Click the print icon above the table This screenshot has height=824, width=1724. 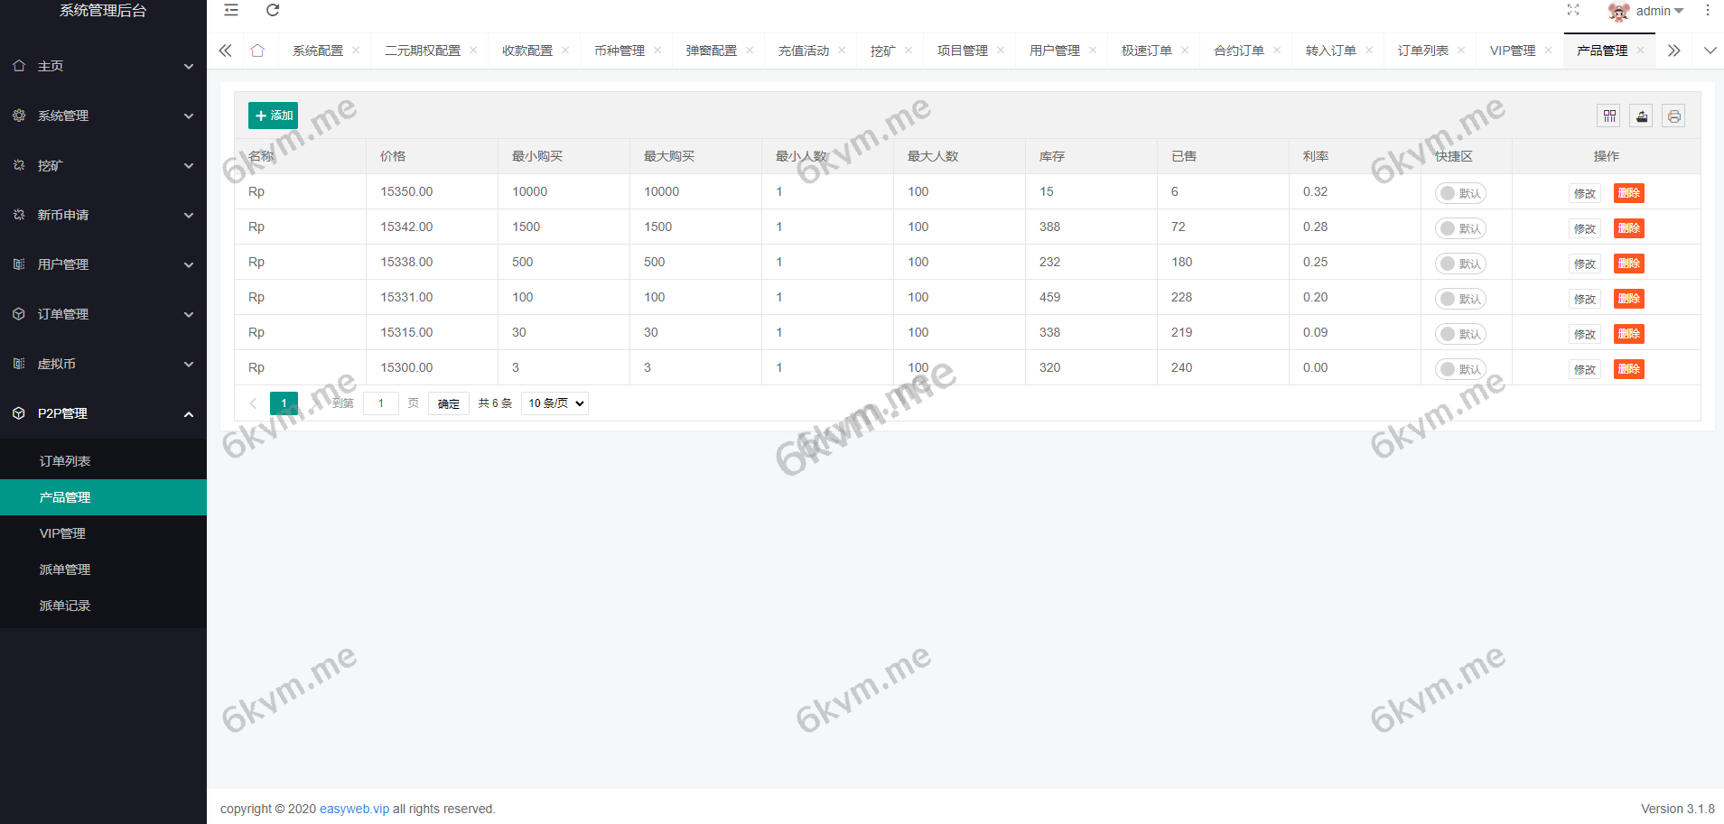click(x=1673, y=116)
